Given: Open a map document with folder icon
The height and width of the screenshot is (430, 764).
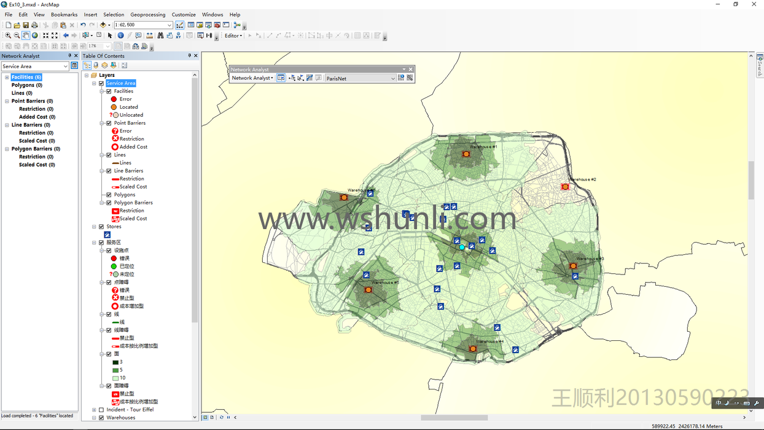Looking at the screenshot, I should (x=17, y=25).
